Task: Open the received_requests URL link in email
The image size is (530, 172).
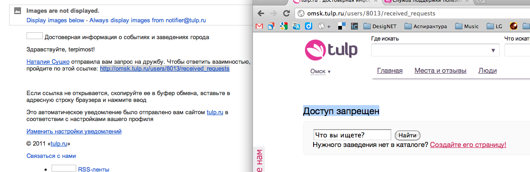Action: coord(165,68)
